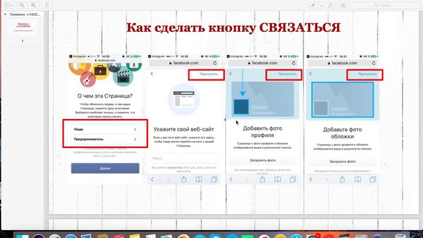
Task: Click 'Загрузить фото' under profile photo heading
Action: point(262,160)
